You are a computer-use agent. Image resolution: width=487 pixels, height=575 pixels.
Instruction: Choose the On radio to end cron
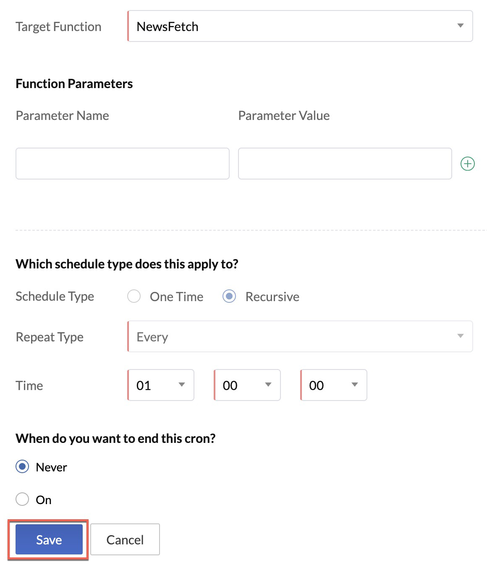[x=22, y=500]
